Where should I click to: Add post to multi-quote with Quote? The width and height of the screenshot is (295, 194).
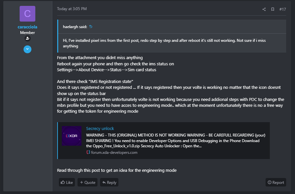[x=87, y=182]
